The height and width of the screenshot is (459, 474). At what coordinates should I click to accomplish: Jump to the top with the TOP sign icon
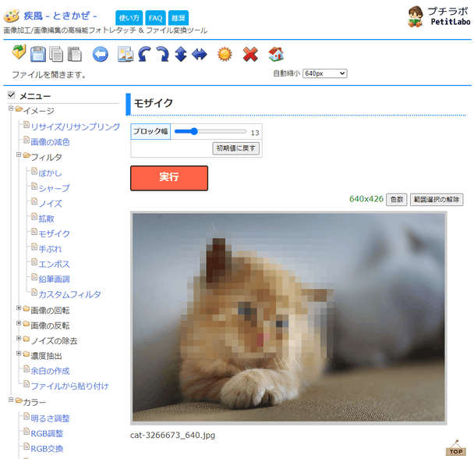(456, 448)
